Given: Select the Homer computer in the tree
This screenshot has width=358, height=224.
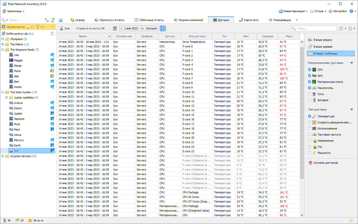Looking at the screenshot, I should click(18, 87).
